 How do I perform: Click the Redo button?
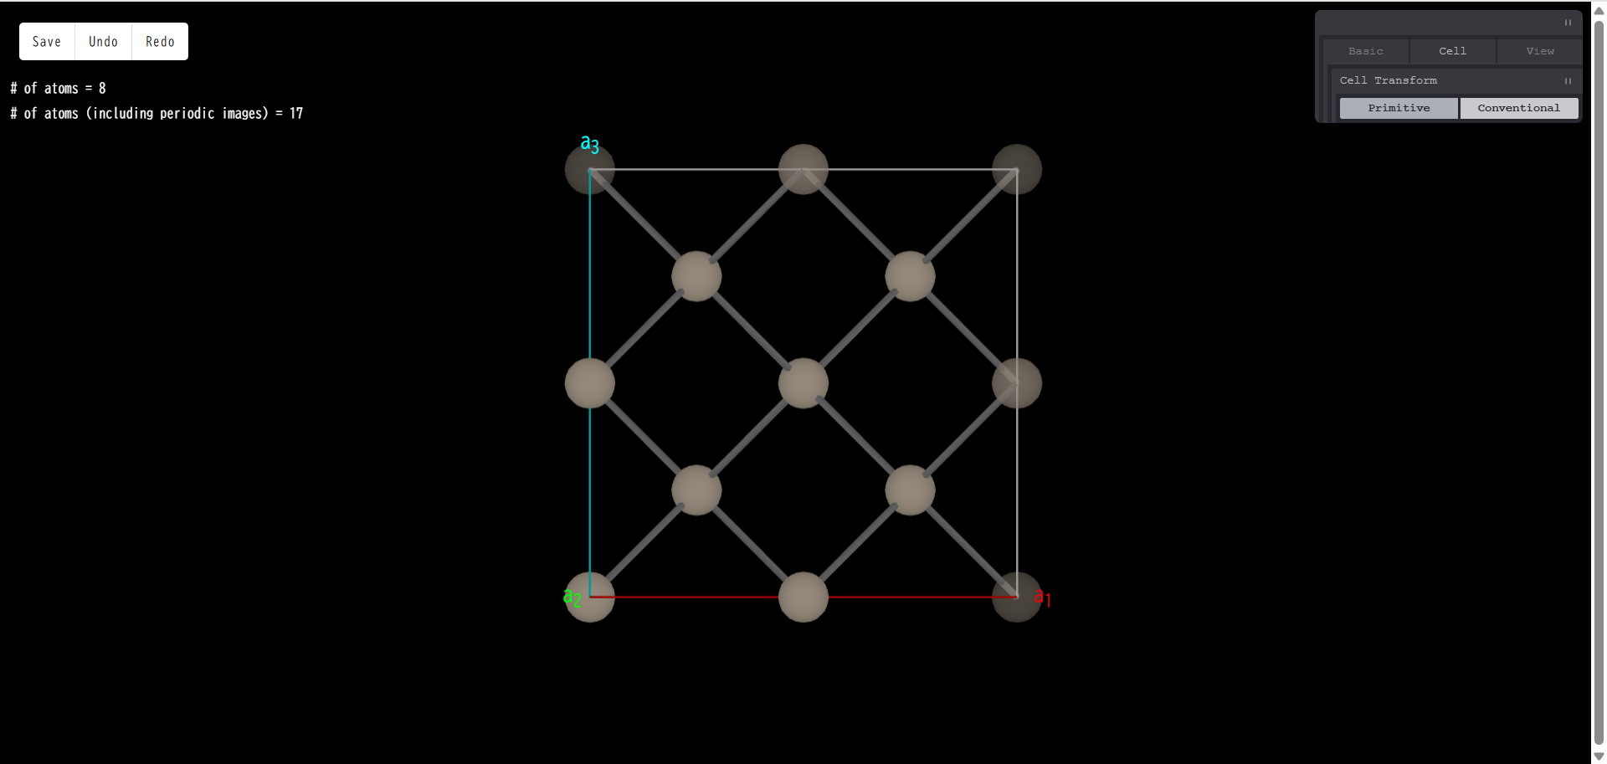pos(160,42)
